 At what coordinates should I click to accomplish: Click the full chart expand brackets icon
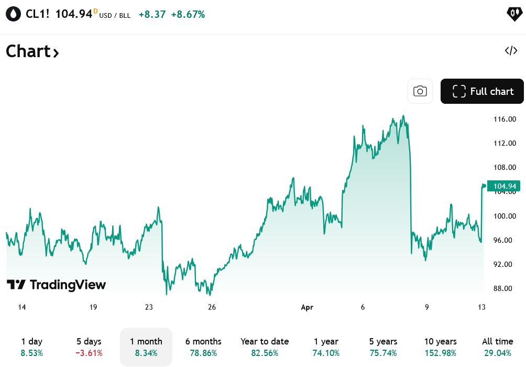(458, 91)
